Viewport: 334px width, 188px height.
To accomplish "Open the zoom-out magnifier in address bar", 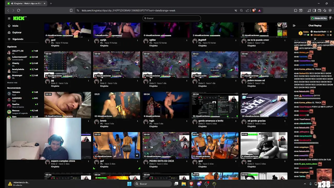I will click(241, 10).
